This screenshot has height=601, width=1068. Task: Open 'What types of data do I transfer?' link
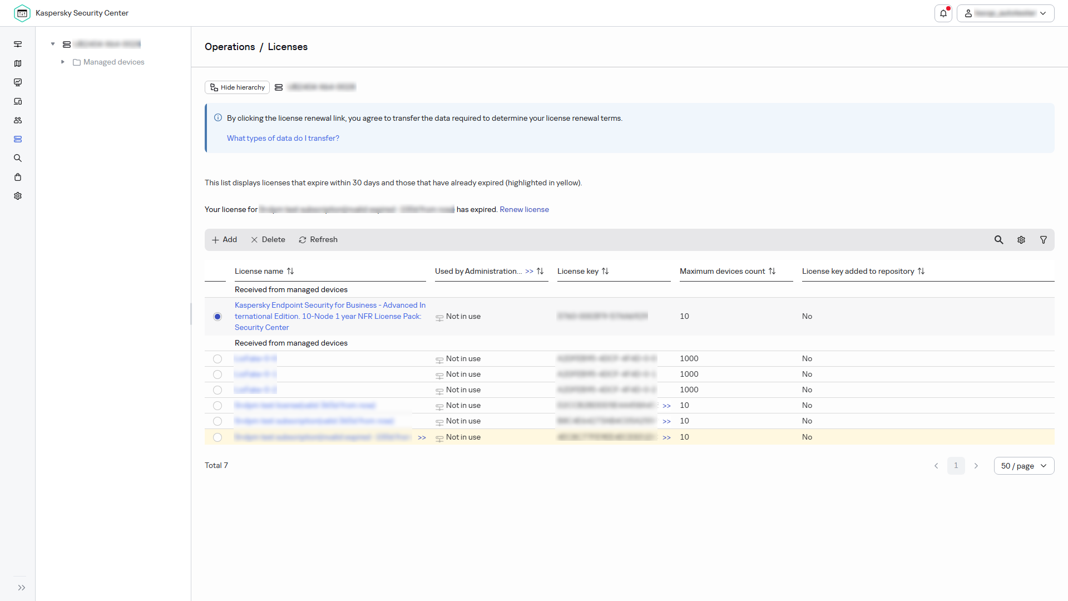[x=283, y=138]
